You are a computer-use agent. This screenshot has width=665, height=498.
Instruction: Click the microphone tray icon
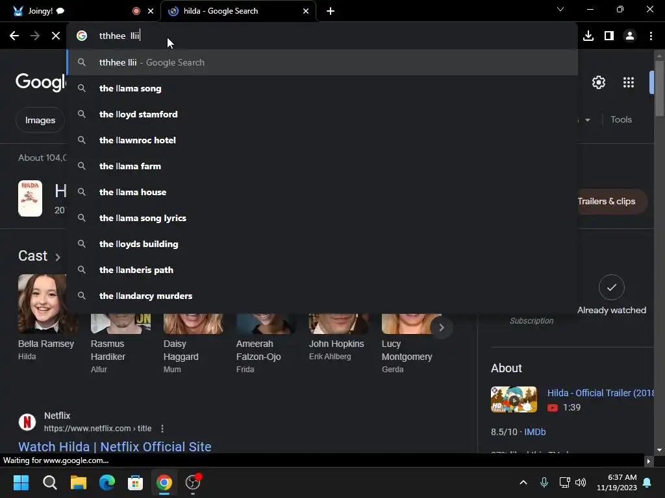coord(544,482)
